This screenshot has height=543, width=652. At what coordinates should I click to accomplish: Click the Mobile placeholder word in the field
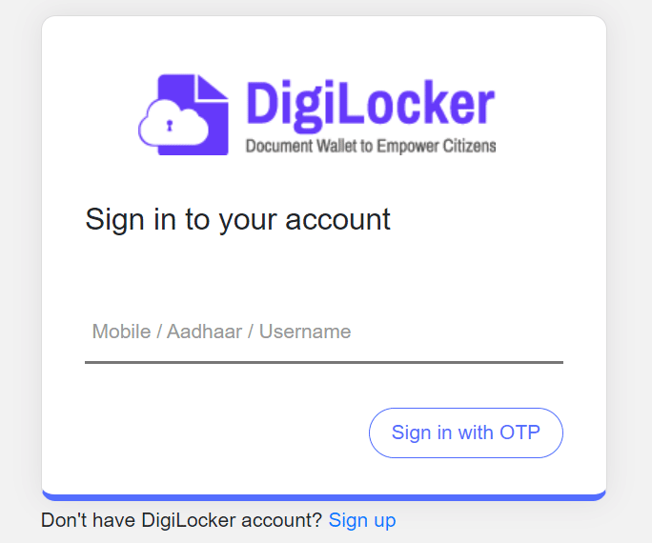[x=121, y=332]
